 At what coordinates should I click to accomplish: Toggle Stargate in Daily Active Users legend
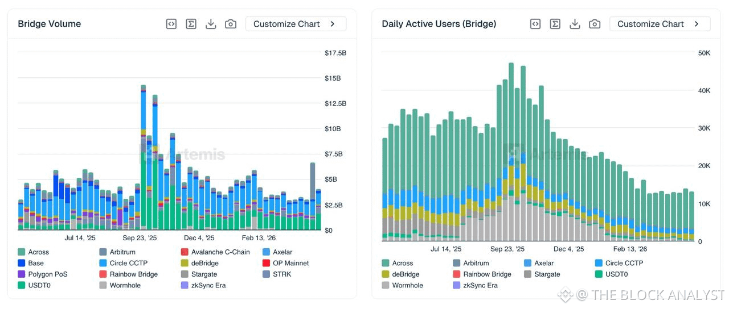click(542, 274)
